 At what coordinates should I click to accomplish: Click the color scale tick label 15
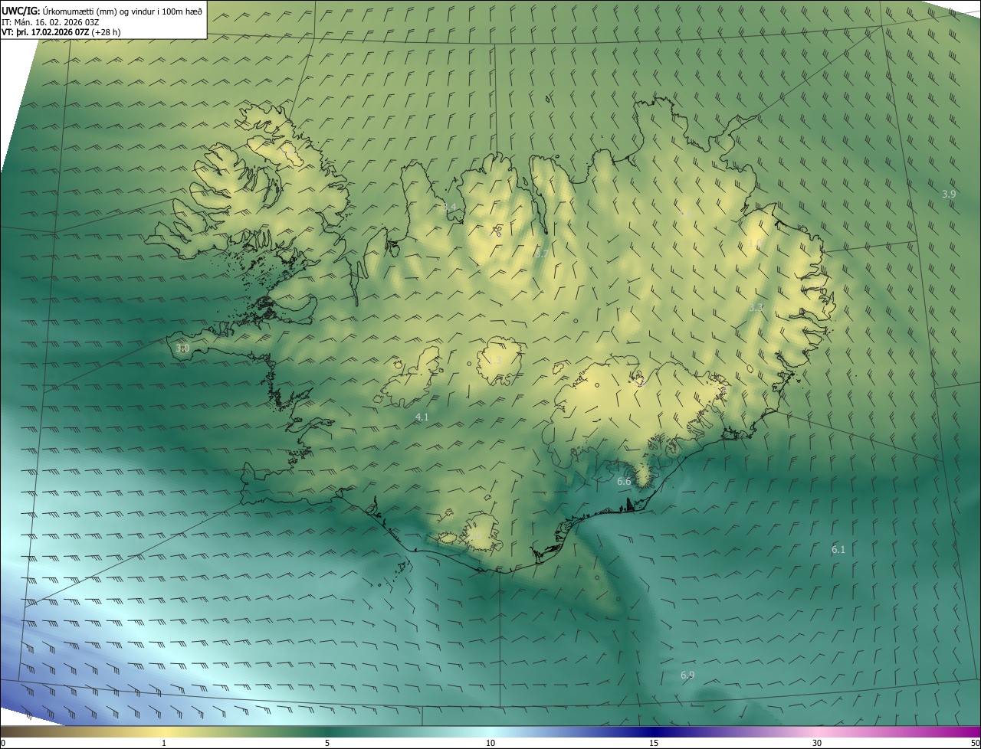coord(654,744)
